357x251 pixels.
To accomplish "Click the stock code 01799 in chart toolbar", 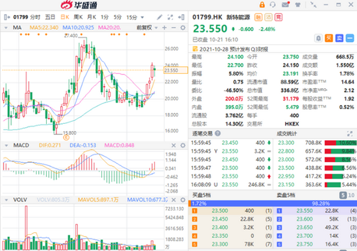I will pyautogui.click(x=21, y=17).
